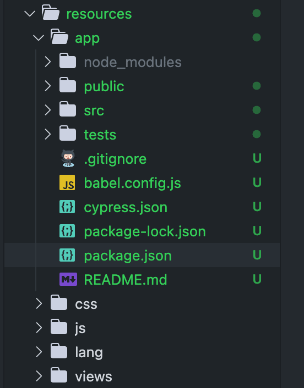304x388 pixels.
Task: Click the node_modules folder icon
Action: (x=68, y=60)
